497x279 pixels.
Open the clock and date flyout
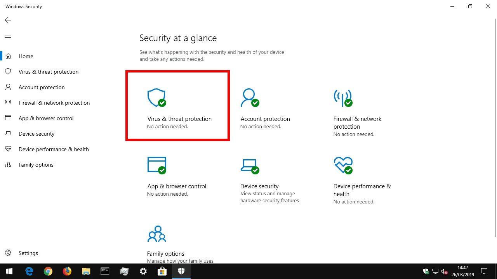point(462,271)
